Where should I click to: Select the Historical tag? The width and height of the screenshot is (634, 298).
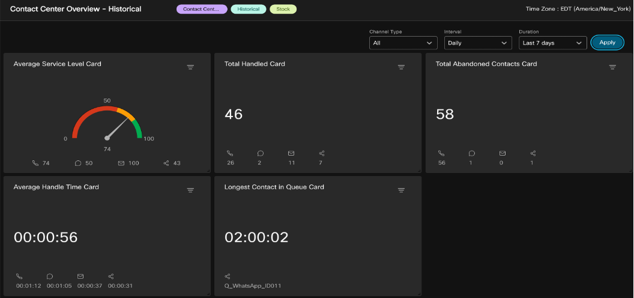point(248,10)
